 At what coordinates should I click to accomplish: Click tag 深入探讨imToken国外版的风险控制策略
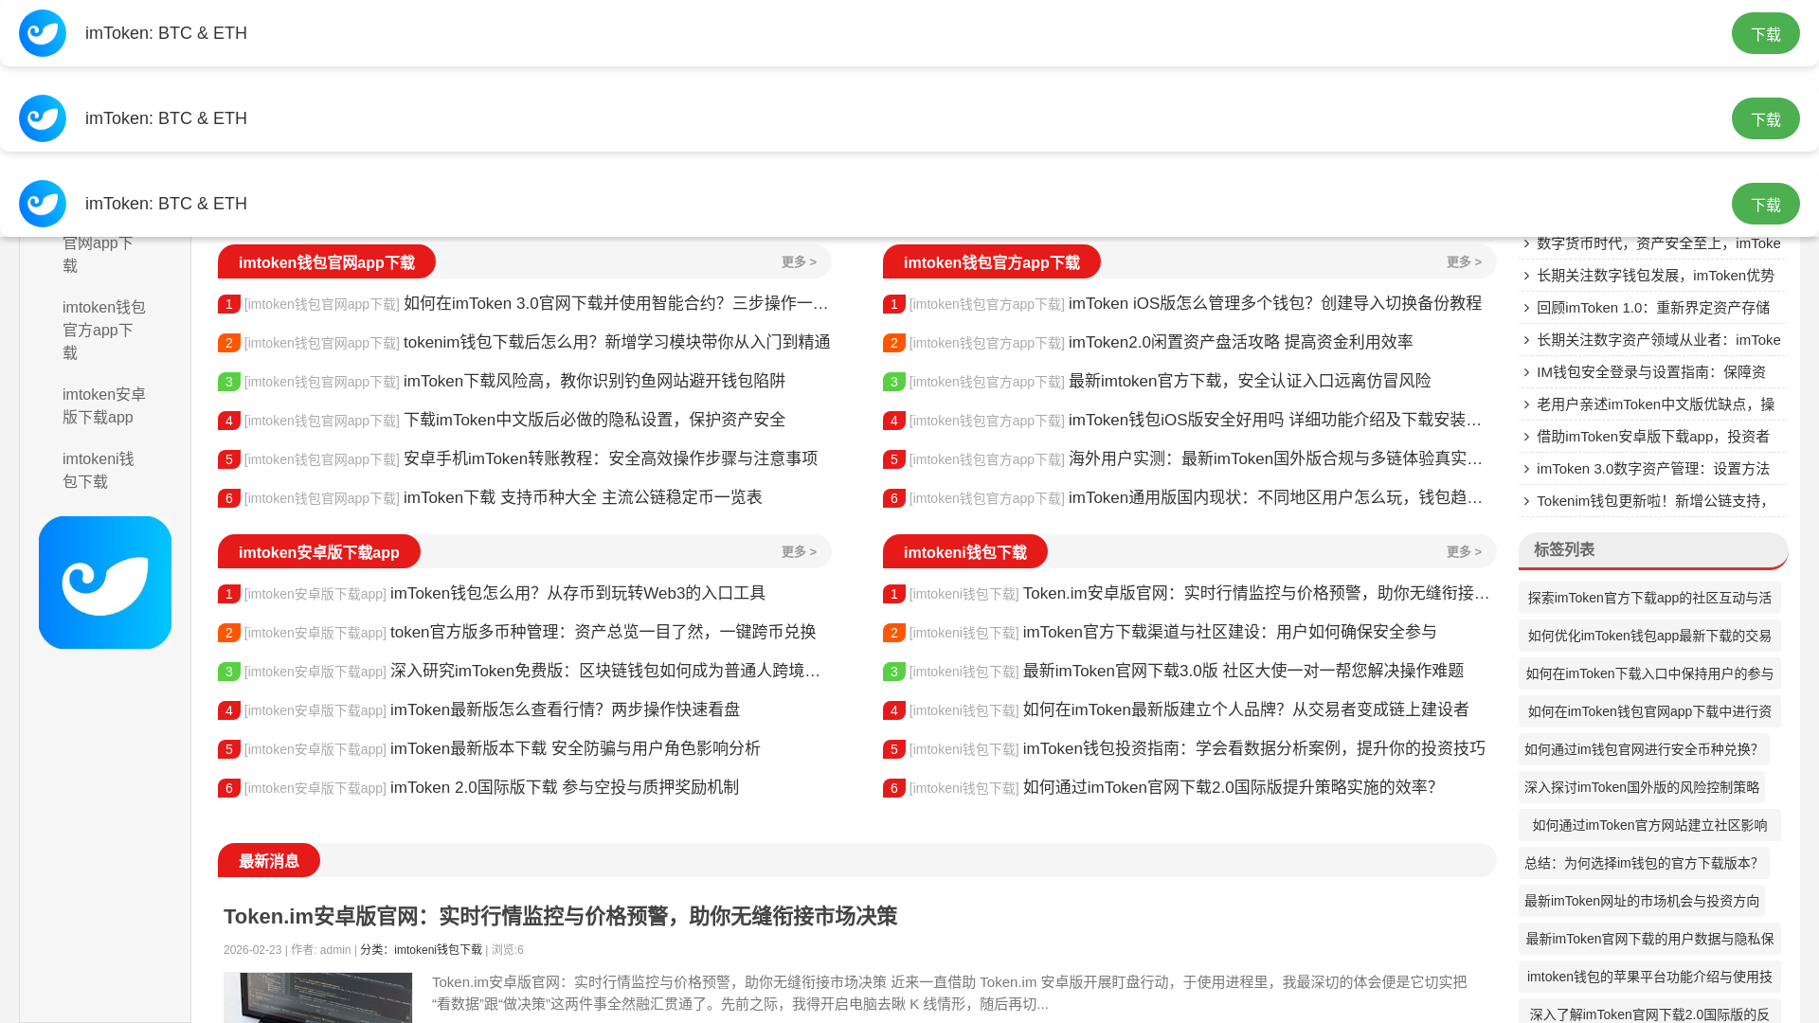(1642, 787)
